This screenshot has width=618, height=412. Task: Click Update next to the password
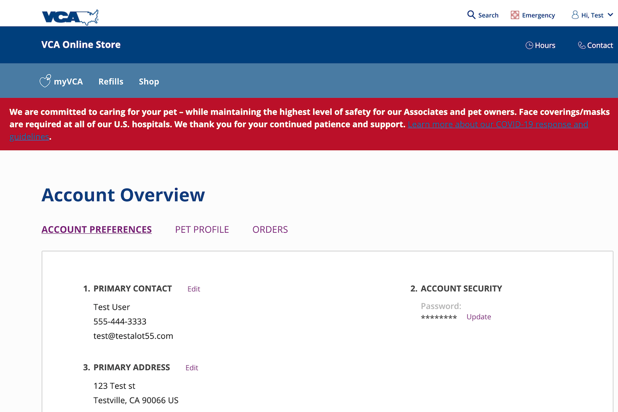478,317
